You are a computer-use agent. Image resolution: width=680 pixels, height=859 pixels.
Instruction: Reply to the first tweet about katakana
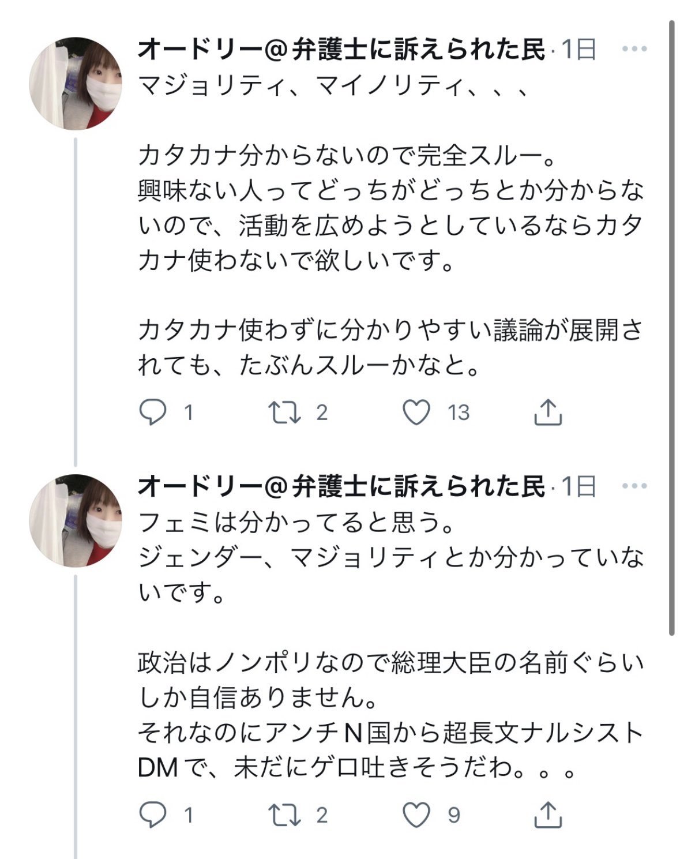click(153, 412)
